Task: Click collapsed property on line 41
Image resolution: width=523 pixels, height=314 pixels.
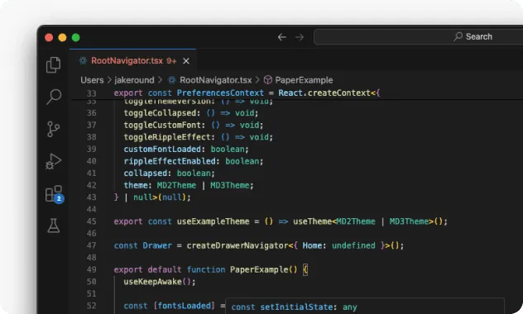Action: 146,174
